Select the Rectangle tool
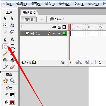106x106 pixels. (x=12, y=46)
